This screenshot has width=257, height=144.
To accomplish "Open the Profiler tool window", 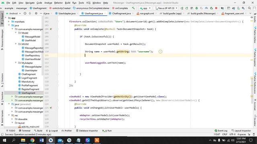I will 67,131.
